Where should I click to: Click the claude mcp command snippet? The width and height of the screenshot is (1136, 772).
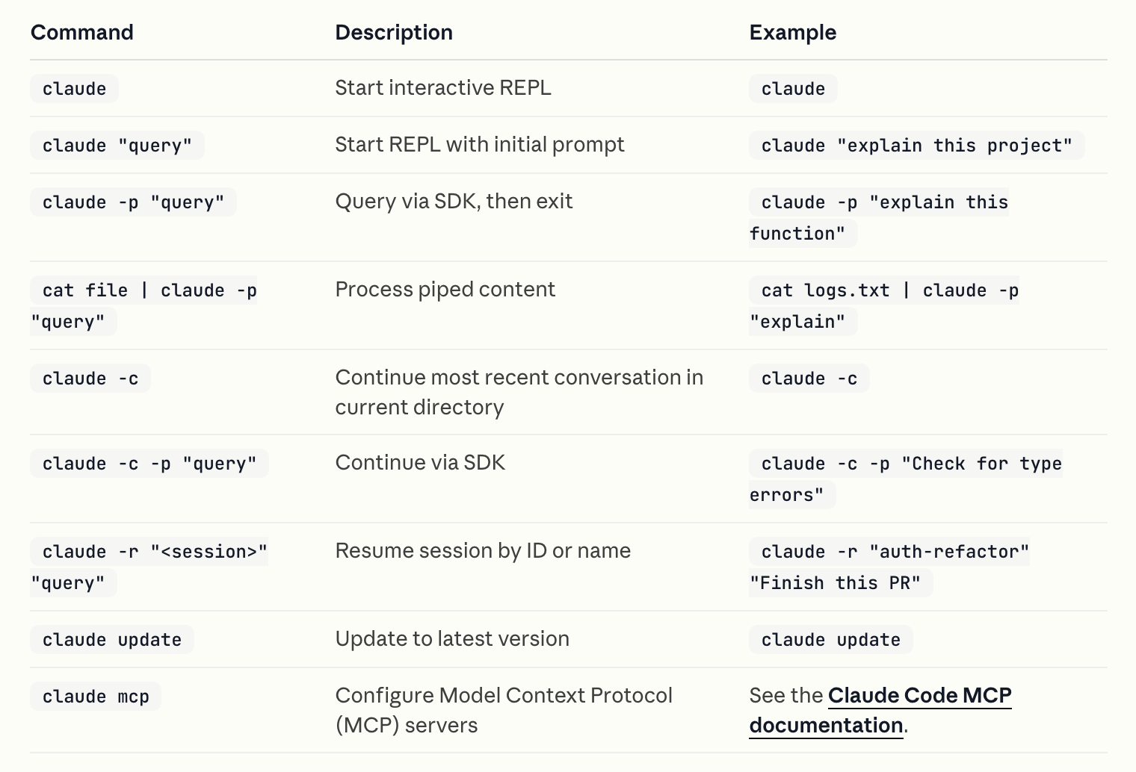click(x=96, y=697)
